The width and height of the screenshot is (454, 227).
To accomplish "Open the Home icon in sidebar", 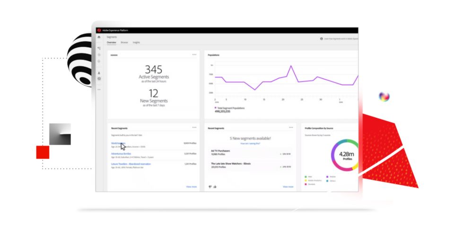I will pyautogui.click(x=99, y=37).
